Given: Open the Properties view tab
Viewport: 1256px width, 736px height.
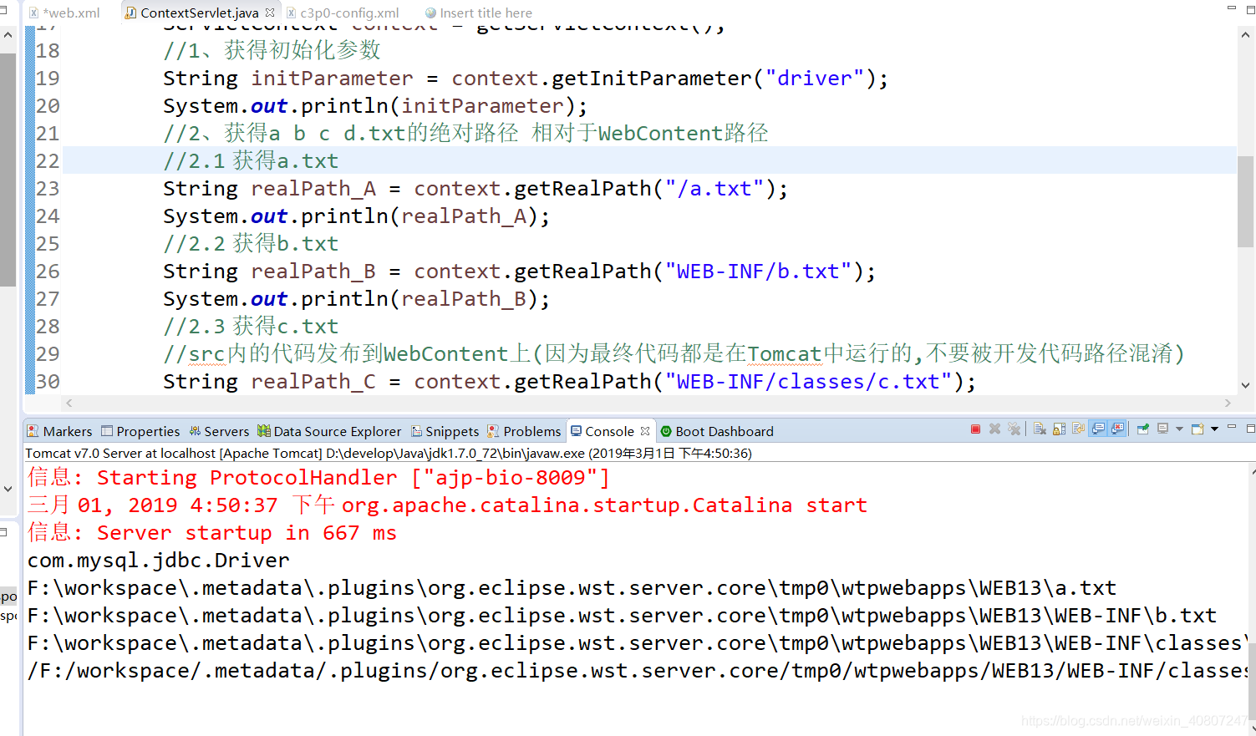Looking at the screenshot, I should point(140,431).
